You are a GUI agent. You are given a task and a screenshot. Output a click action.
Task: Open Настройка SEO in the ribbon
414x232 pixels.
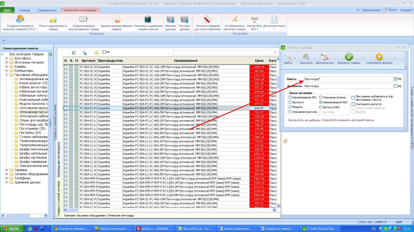(254, 23)
